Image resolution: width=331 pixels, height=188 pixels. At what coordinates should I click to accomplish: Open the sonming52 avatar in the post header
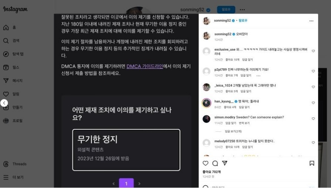tap(206, 21)
